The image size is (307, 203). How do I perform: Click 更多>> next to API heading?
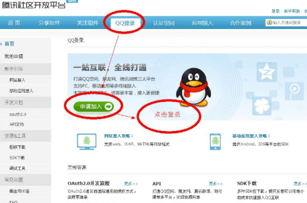[215, 183]
